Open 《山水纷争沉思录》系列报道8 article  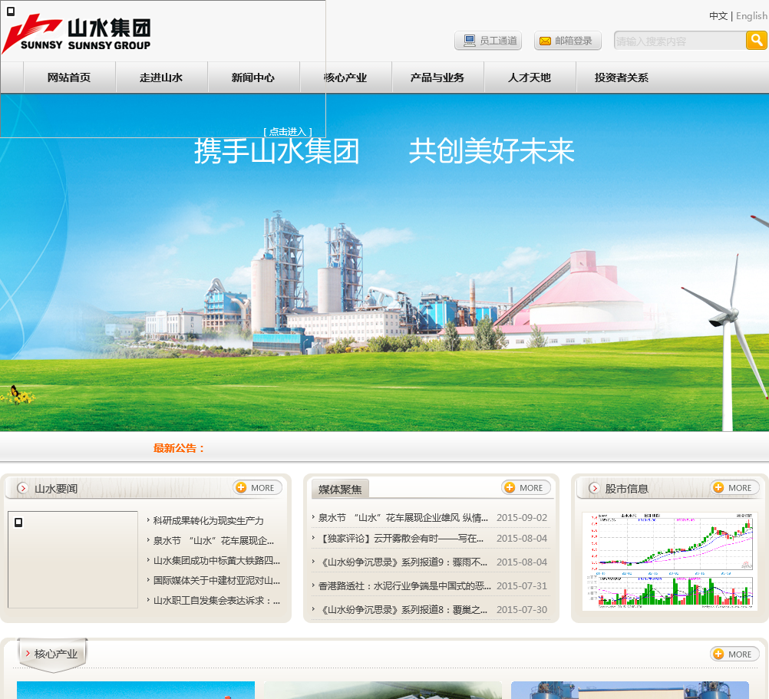403,610
